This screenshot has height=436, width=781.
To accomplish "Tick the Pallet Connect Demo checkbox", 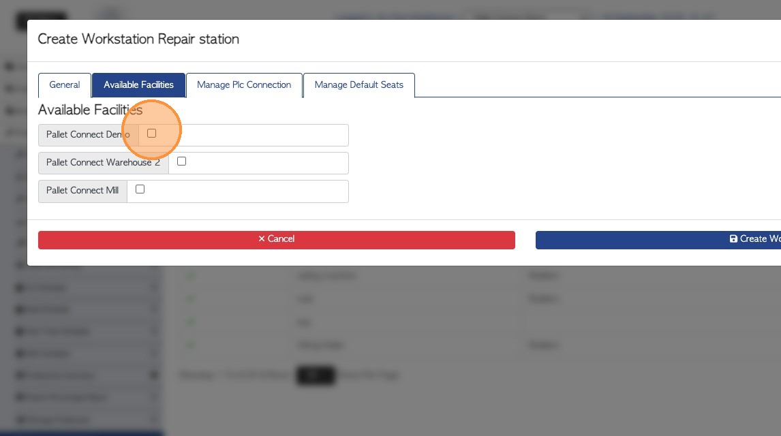I will coord(151,134).
